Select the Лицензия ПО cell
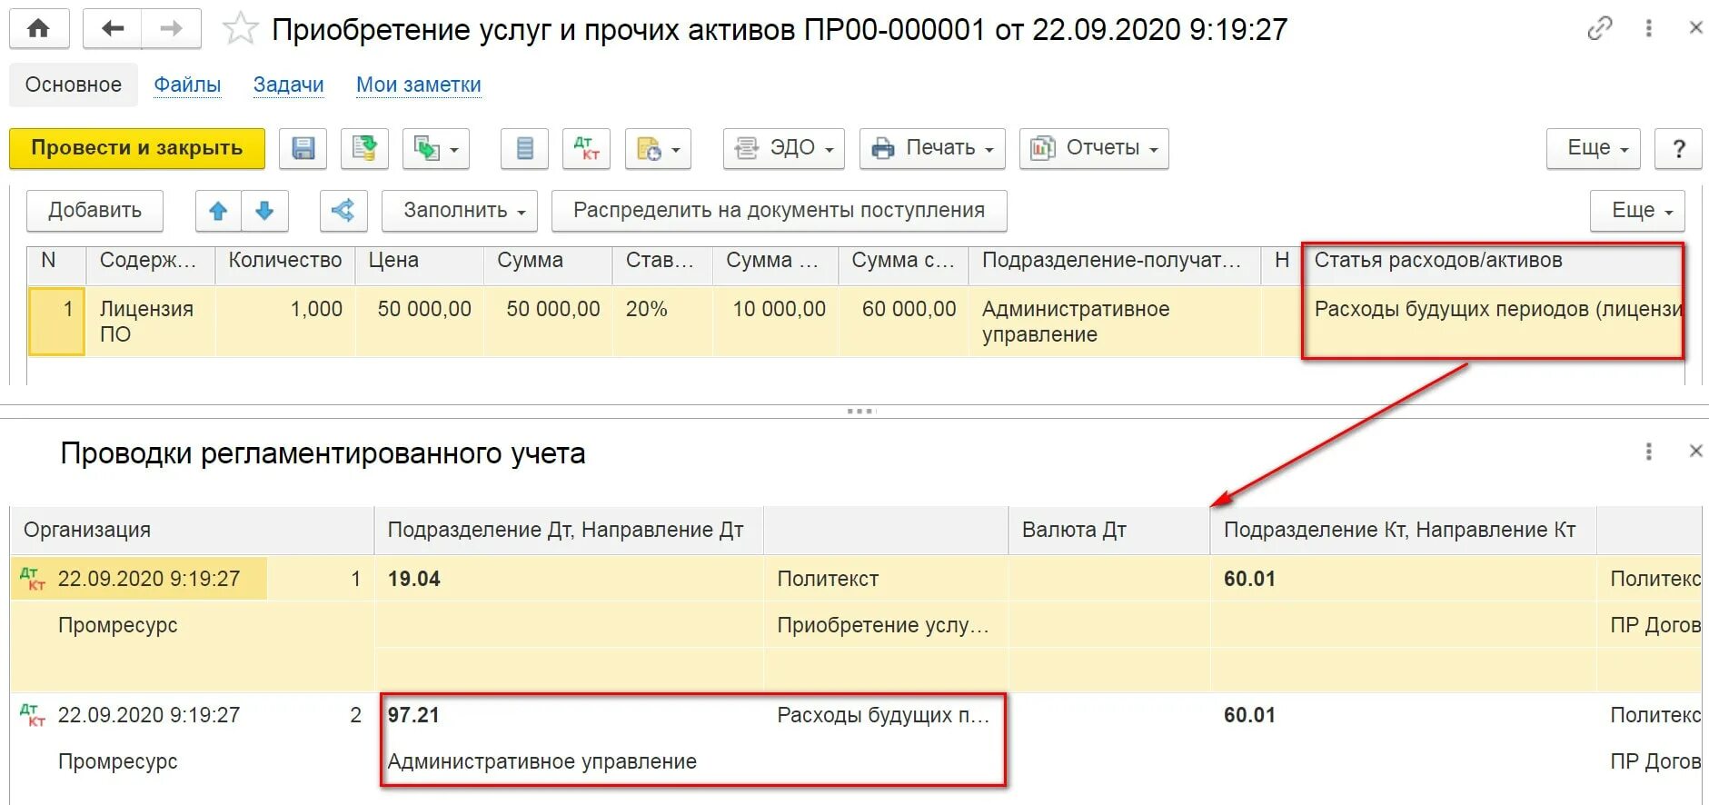 [x=150, y=322]
